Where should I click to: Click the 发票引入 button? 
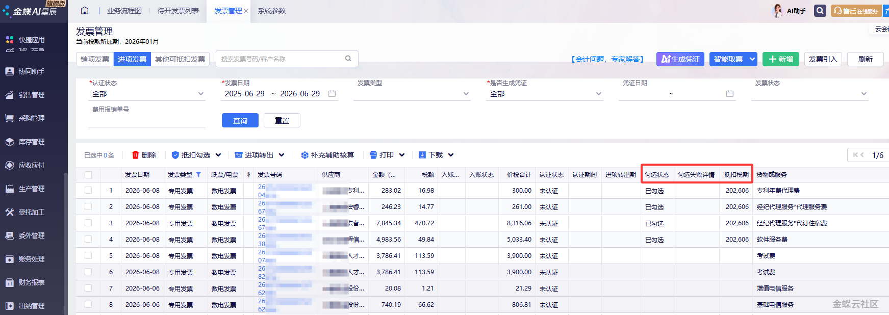coord(823,59)
